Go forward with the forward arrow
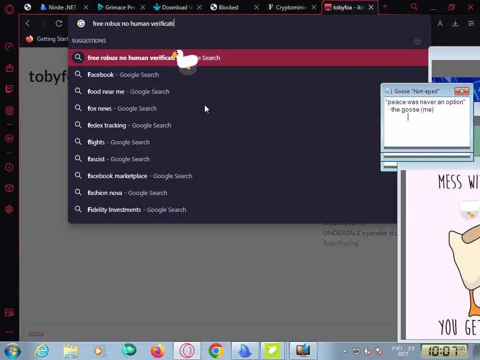480x360 pixels. click(43, 23)
